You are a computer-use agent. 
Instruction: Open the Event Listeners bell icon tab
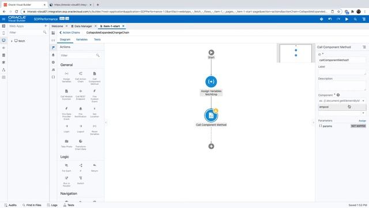tap(54, 55)
